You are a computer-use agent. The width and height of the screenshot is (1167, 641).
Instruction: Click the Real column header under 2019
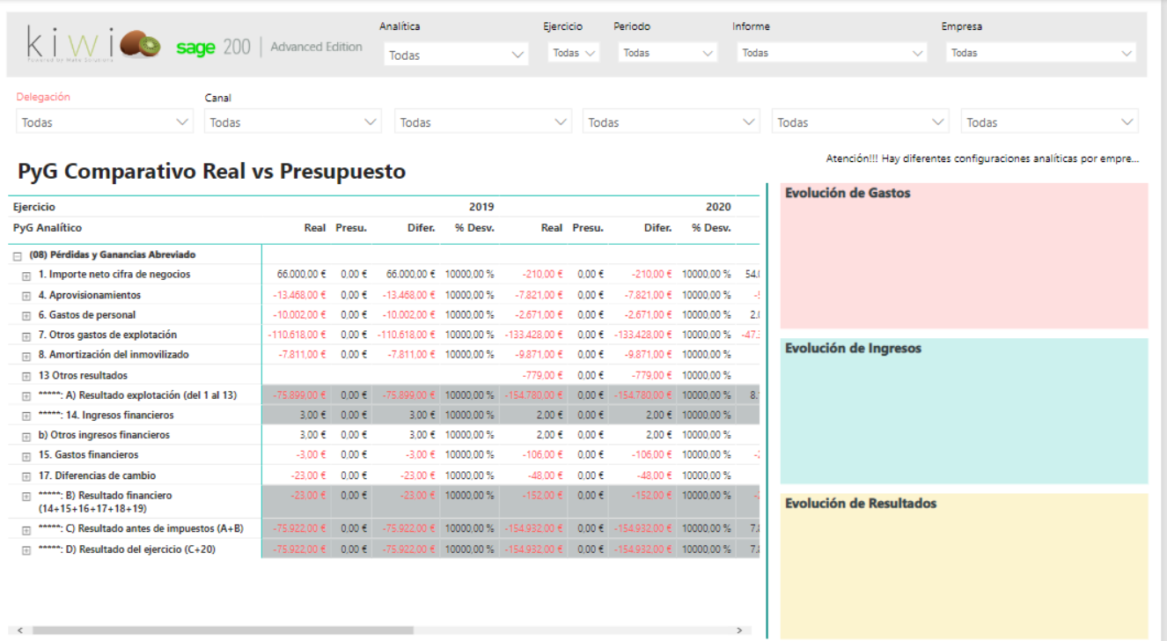point(315,227)
